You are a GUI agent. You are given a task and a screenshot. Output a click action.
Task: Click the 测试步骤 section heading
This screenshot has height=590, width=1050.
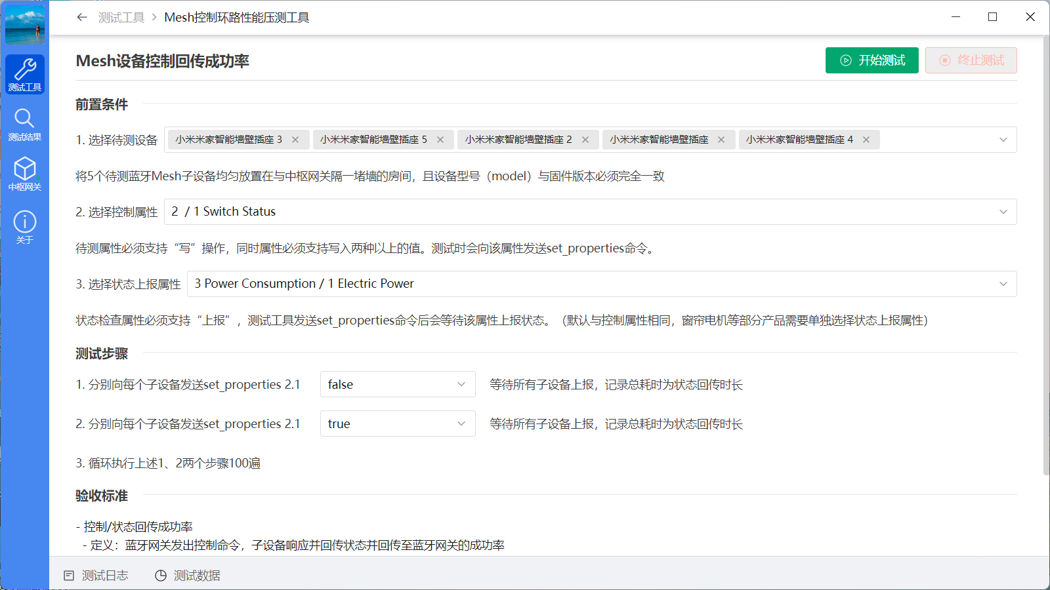click(x=102, y=353)
